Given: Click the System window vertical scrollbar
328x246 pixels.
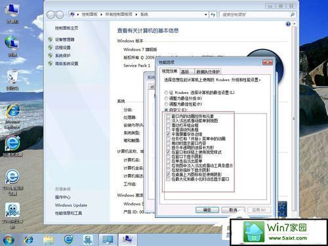Looking at the screenshot, I should point(294,118).
